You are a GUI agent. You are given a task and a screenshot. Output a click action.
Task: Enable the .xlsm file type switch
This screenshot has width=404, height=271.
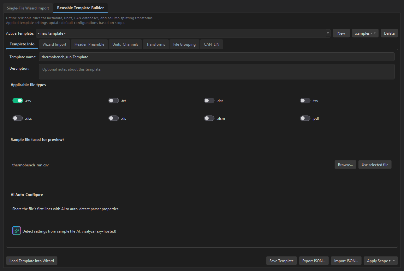click(x=209, y=118)
